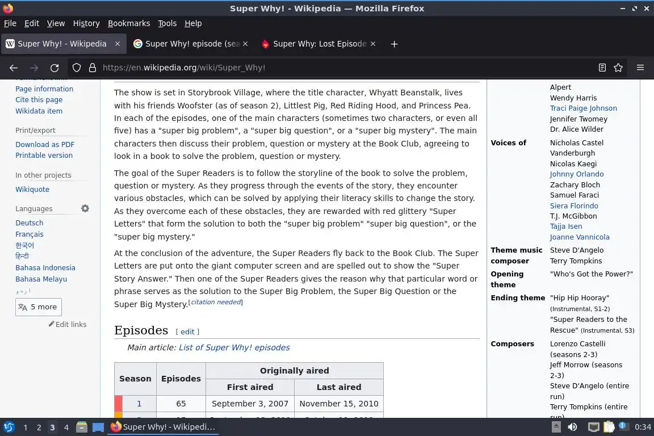The image size is (654, 436).
Task: Open the display tray icon
Action: [x=593, y=427]
